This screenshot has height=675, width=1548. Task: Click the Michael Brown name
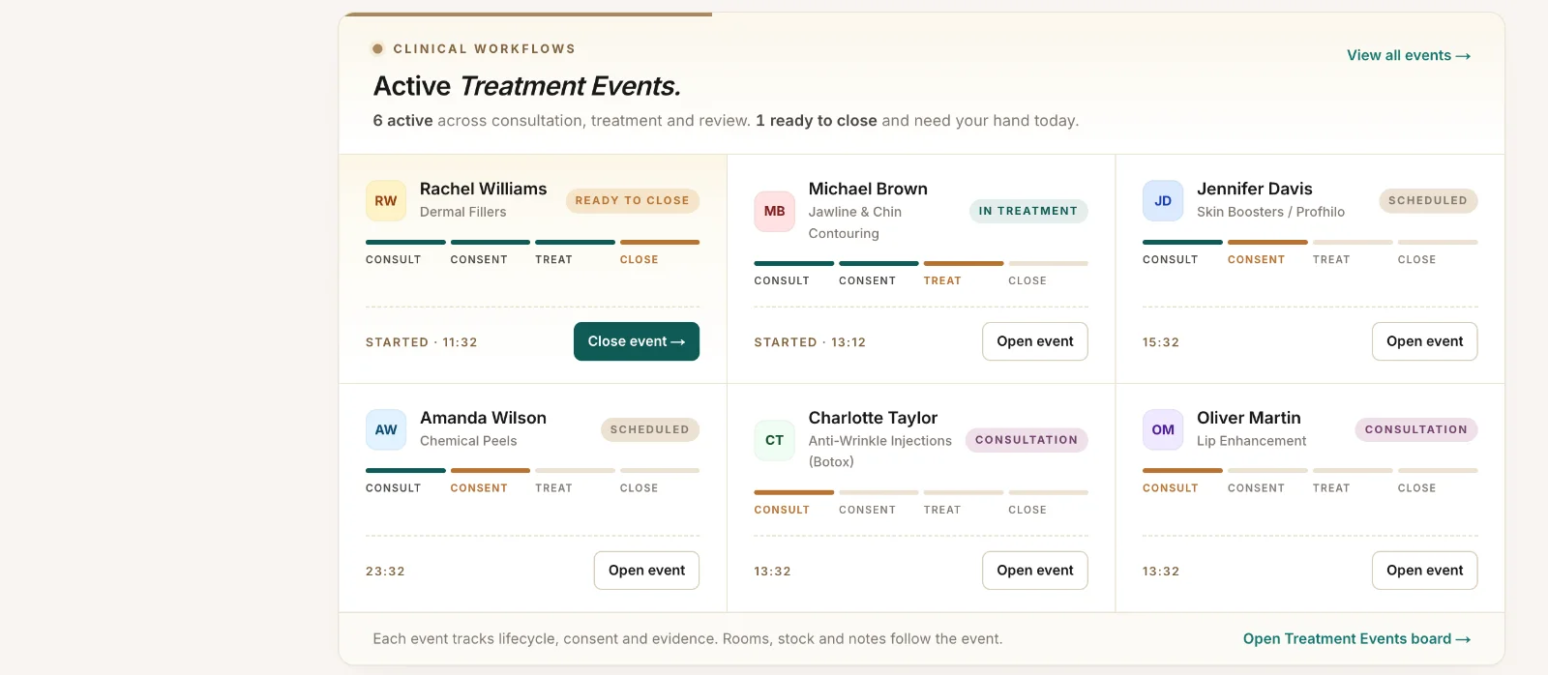[x=868, y=189]
